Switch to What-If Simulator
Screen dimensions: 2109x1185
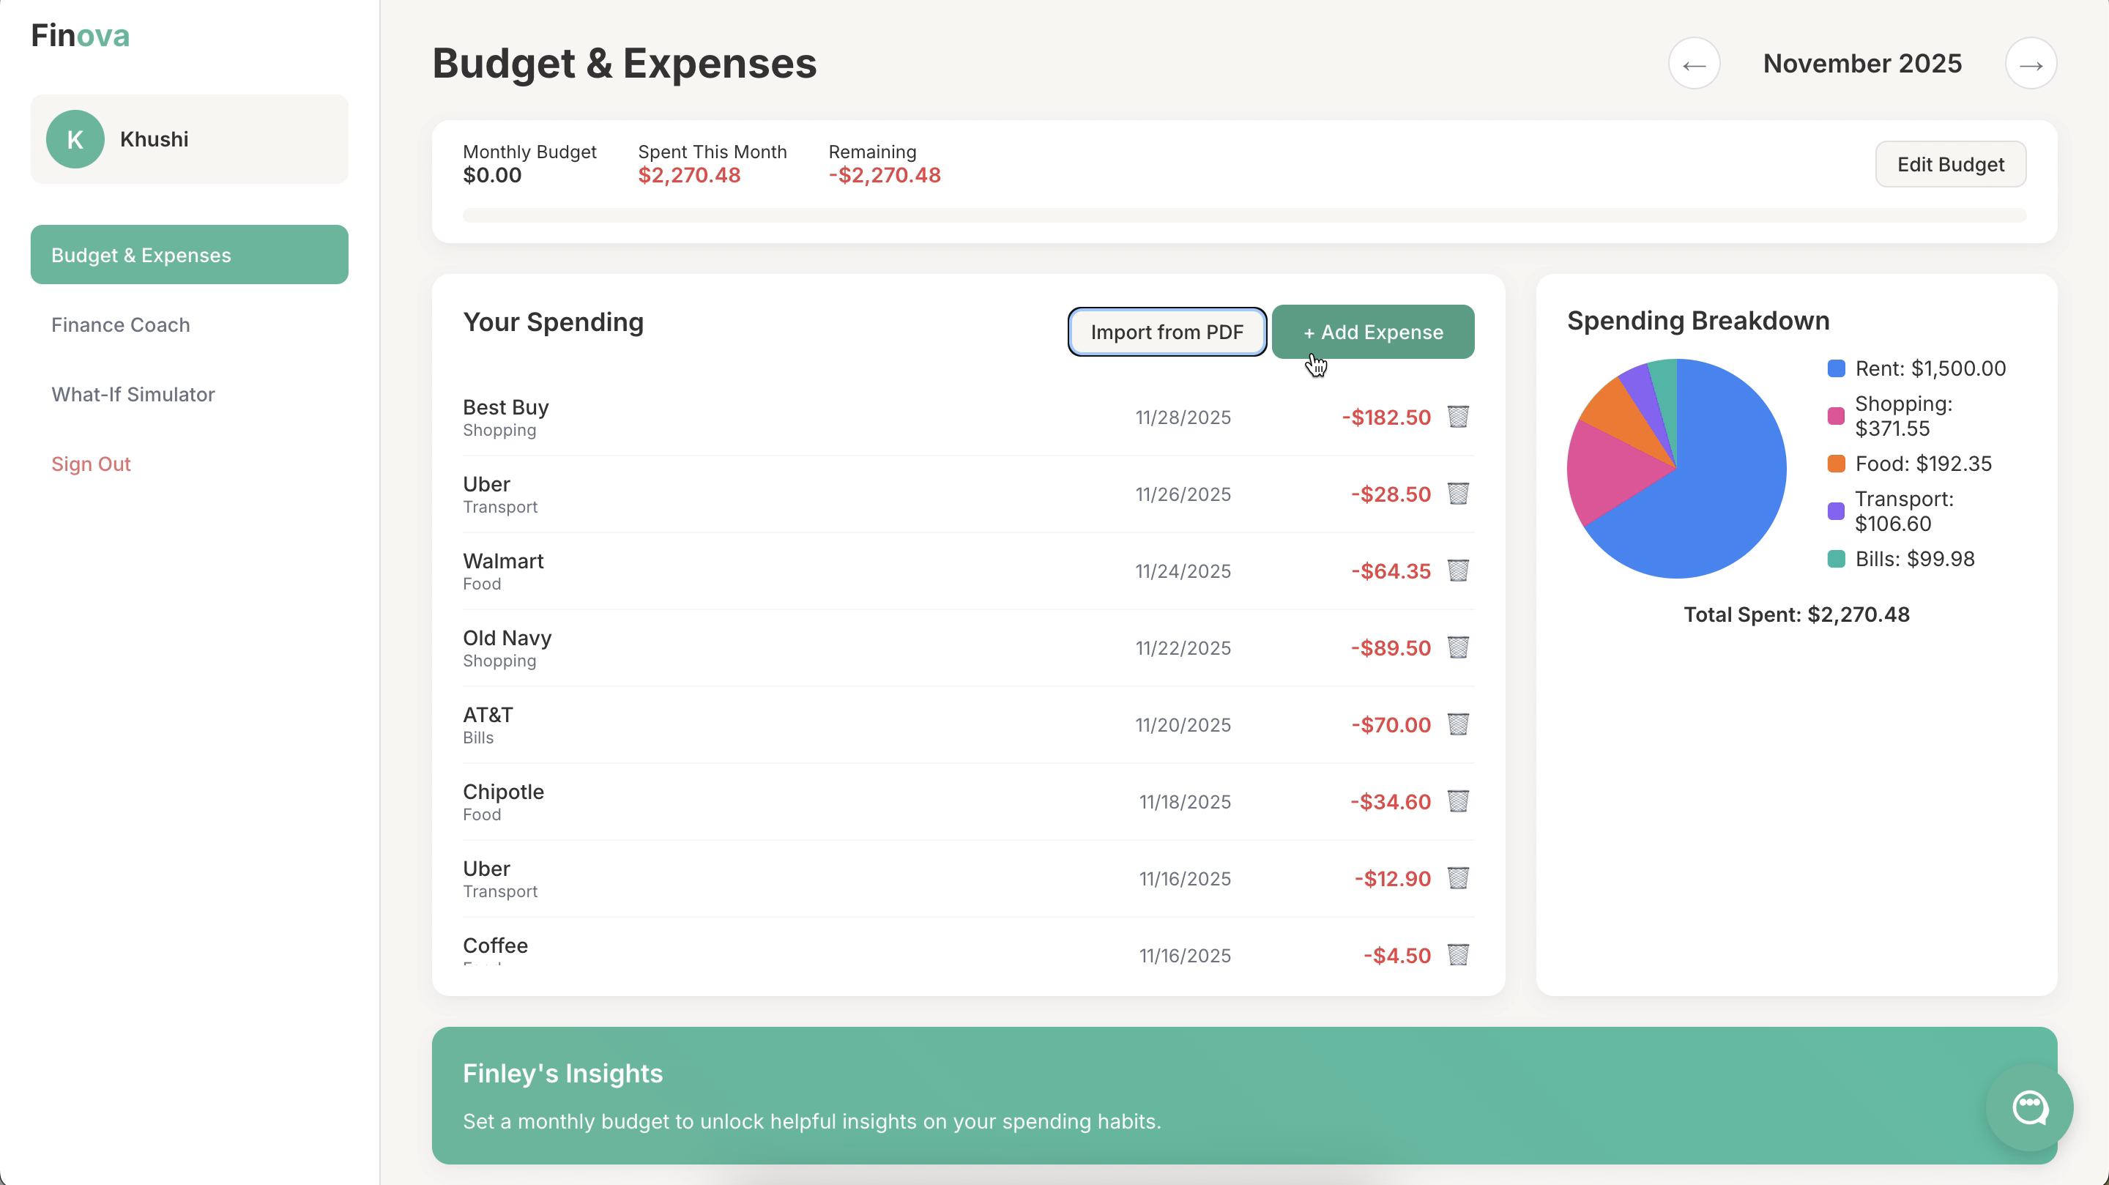pyautogui.click(x=133, y=395)
